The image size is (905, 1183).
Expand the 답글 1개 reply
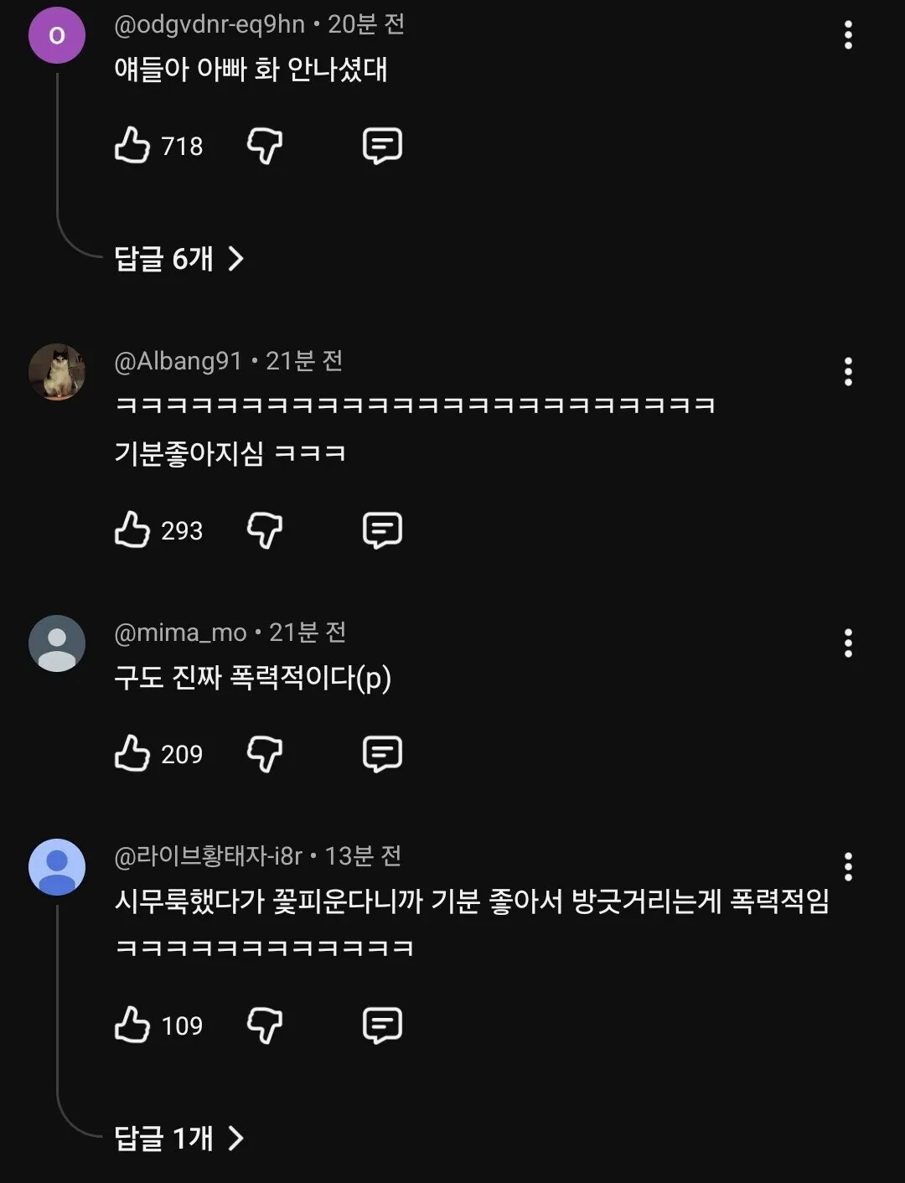click(178, 1139)
